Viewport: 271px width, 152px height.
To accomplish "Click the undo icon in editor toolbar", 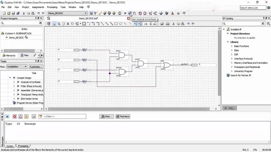I will [x=188, y=24].
